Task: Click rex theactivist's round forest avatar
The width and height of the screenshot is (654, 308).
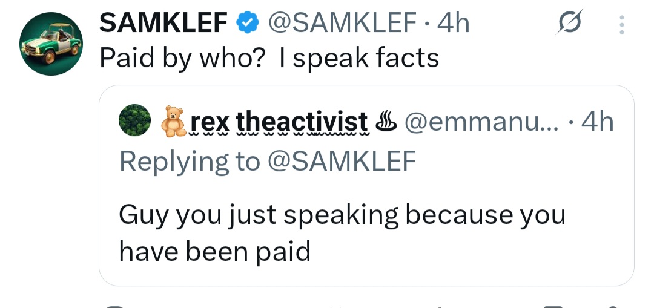Action: [134, 121]
